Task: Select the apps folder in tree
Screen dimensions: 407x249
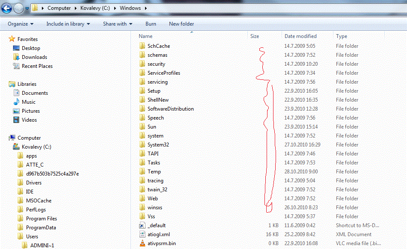Action: pyautogui.click(x=31, y=156)
